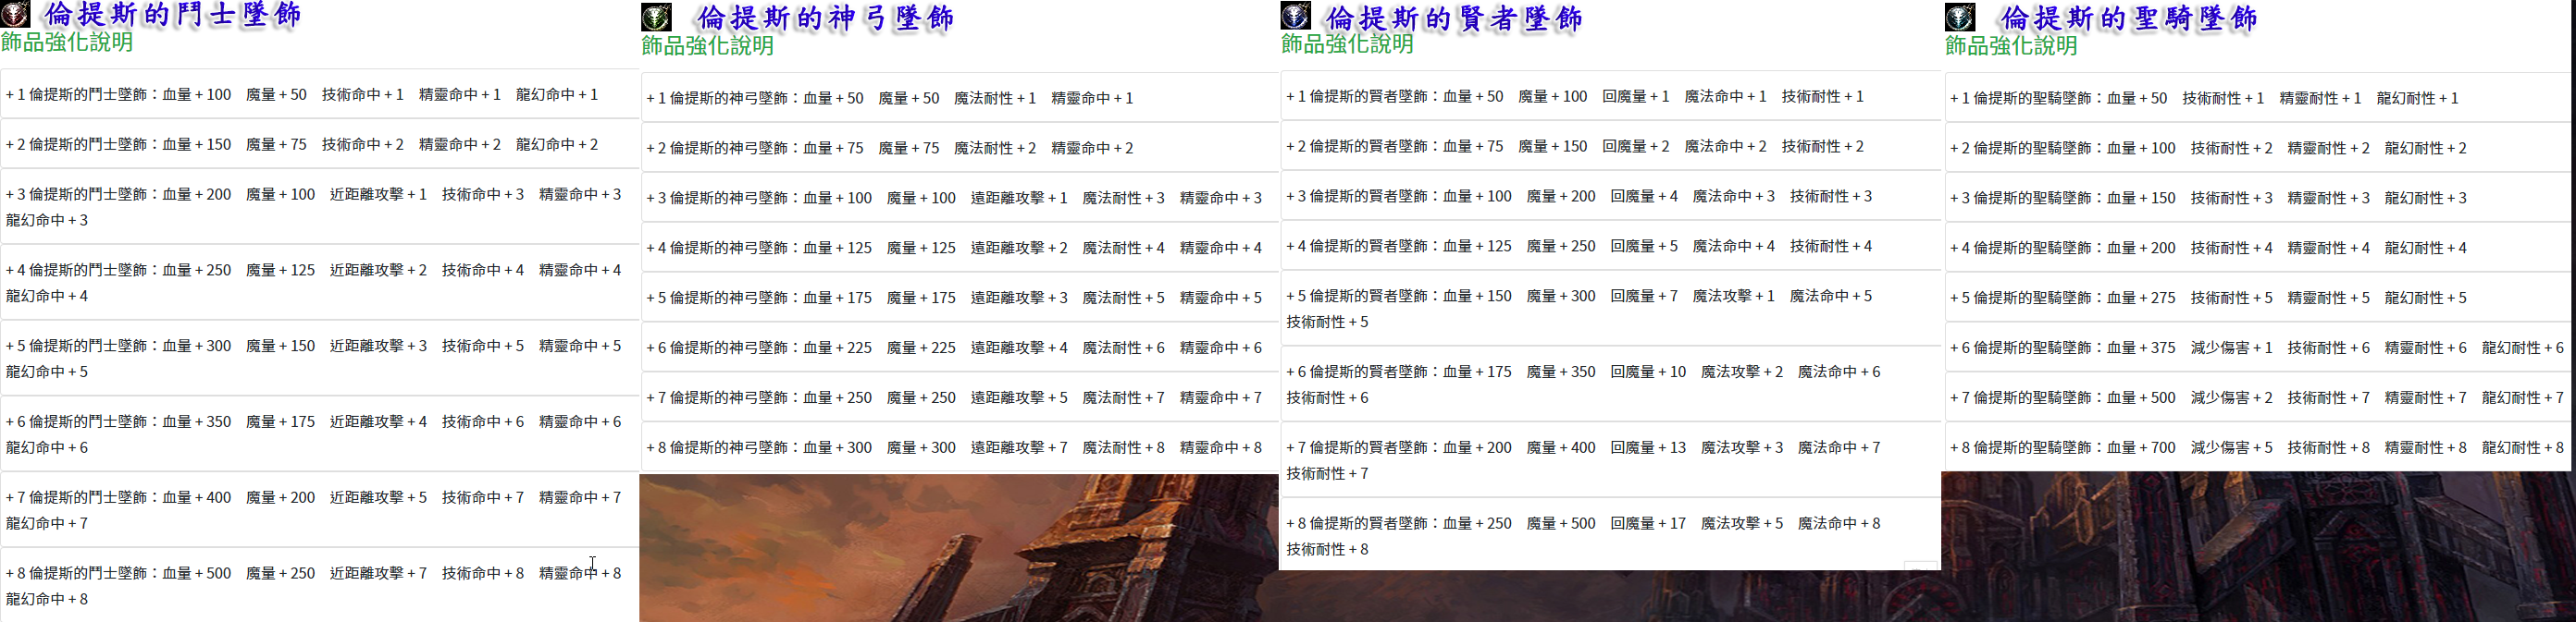2576x622 pixels.
Task: Click the title 倫提斯的賢者墜飾
Action: [1454, 18]
